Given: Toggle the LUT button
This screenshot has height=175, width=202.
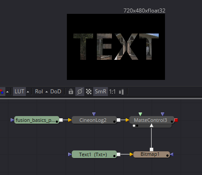Looking at the screenshot, I should pyautogui.click(x=19, y=92).
